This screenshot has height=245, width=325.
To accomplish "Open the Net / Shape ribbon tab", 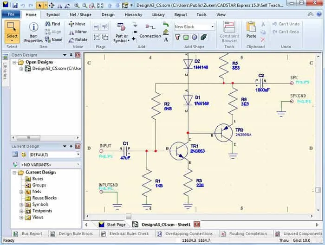I will [80, 14].
